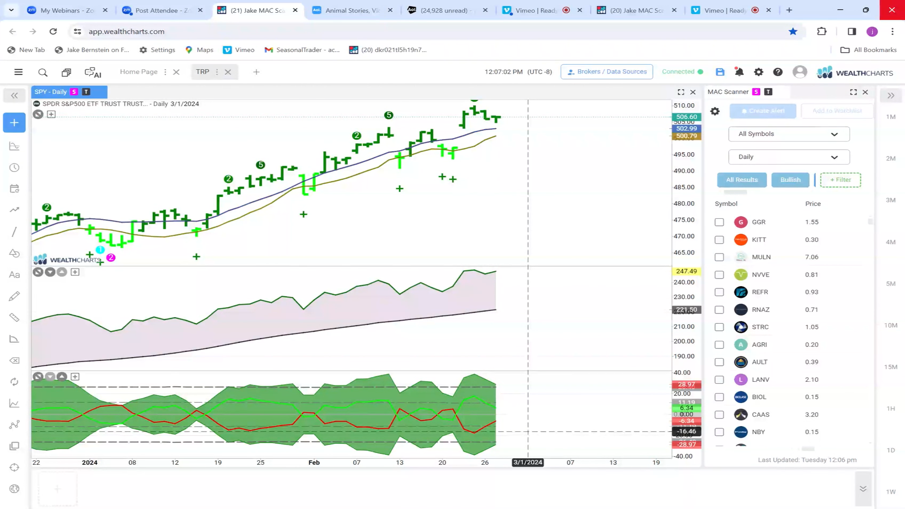Switch to the TRP workspace tab
The image size is (905, 509).
[203, 72]
